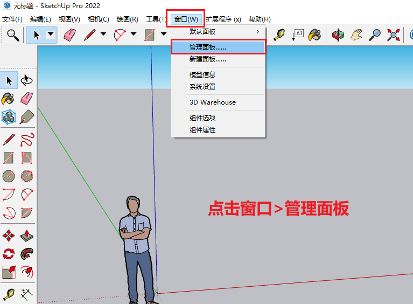Expand the Default Panel (默认面板) submenu
This screenshot has height=304, width=413.
[x=218, y=32]
